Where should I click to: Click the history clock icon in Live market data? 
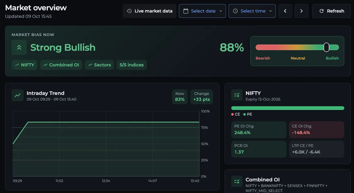[x=129, y=11]
